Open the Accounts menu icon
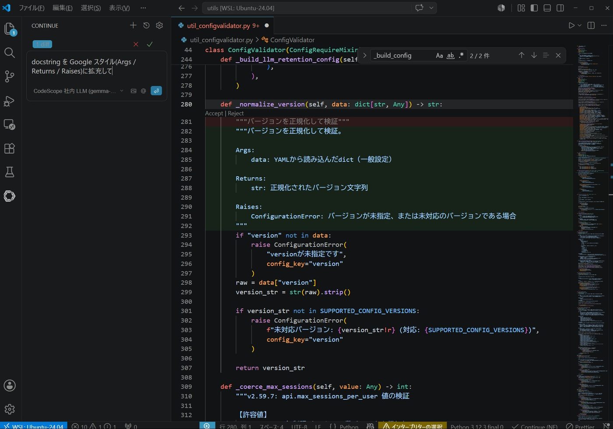613x429 pixels. click(10, 386)
